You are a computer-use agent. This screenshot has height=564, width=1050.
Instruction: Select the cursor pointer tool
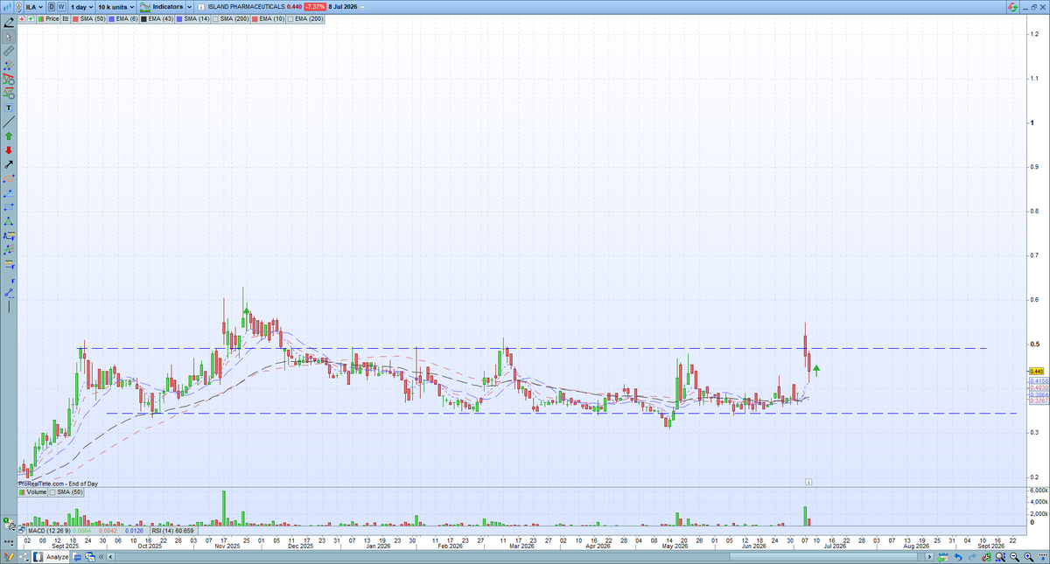[x=9, y=37]
